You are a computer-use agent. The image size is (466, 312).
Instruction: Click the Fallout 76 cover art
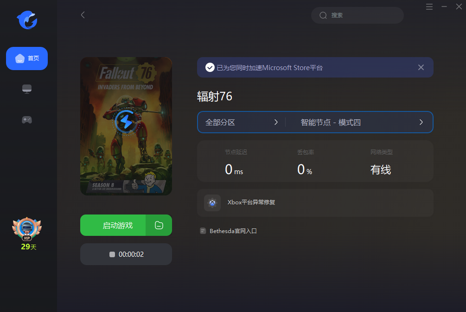[x=126, y=126]
